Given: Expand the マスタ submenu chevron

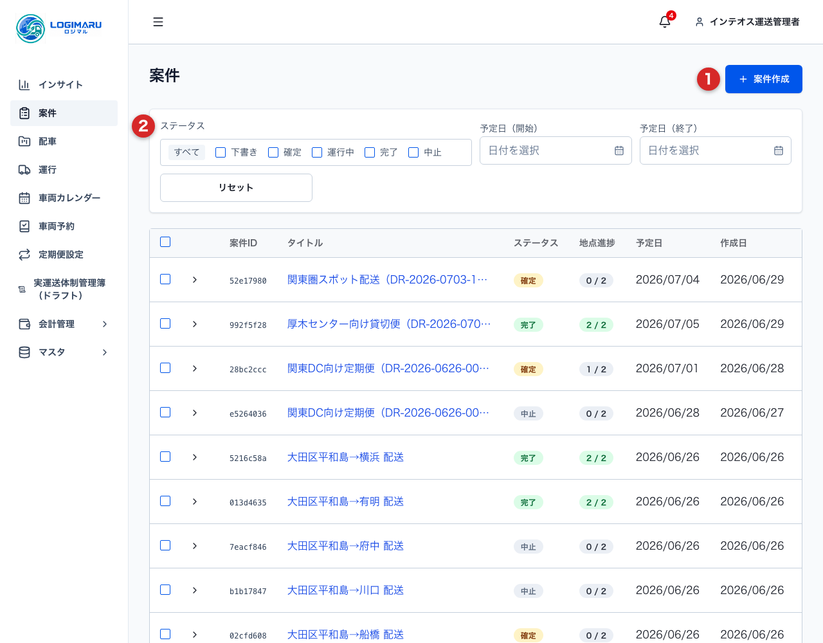Looking at the screenshot, I should 105,352.
